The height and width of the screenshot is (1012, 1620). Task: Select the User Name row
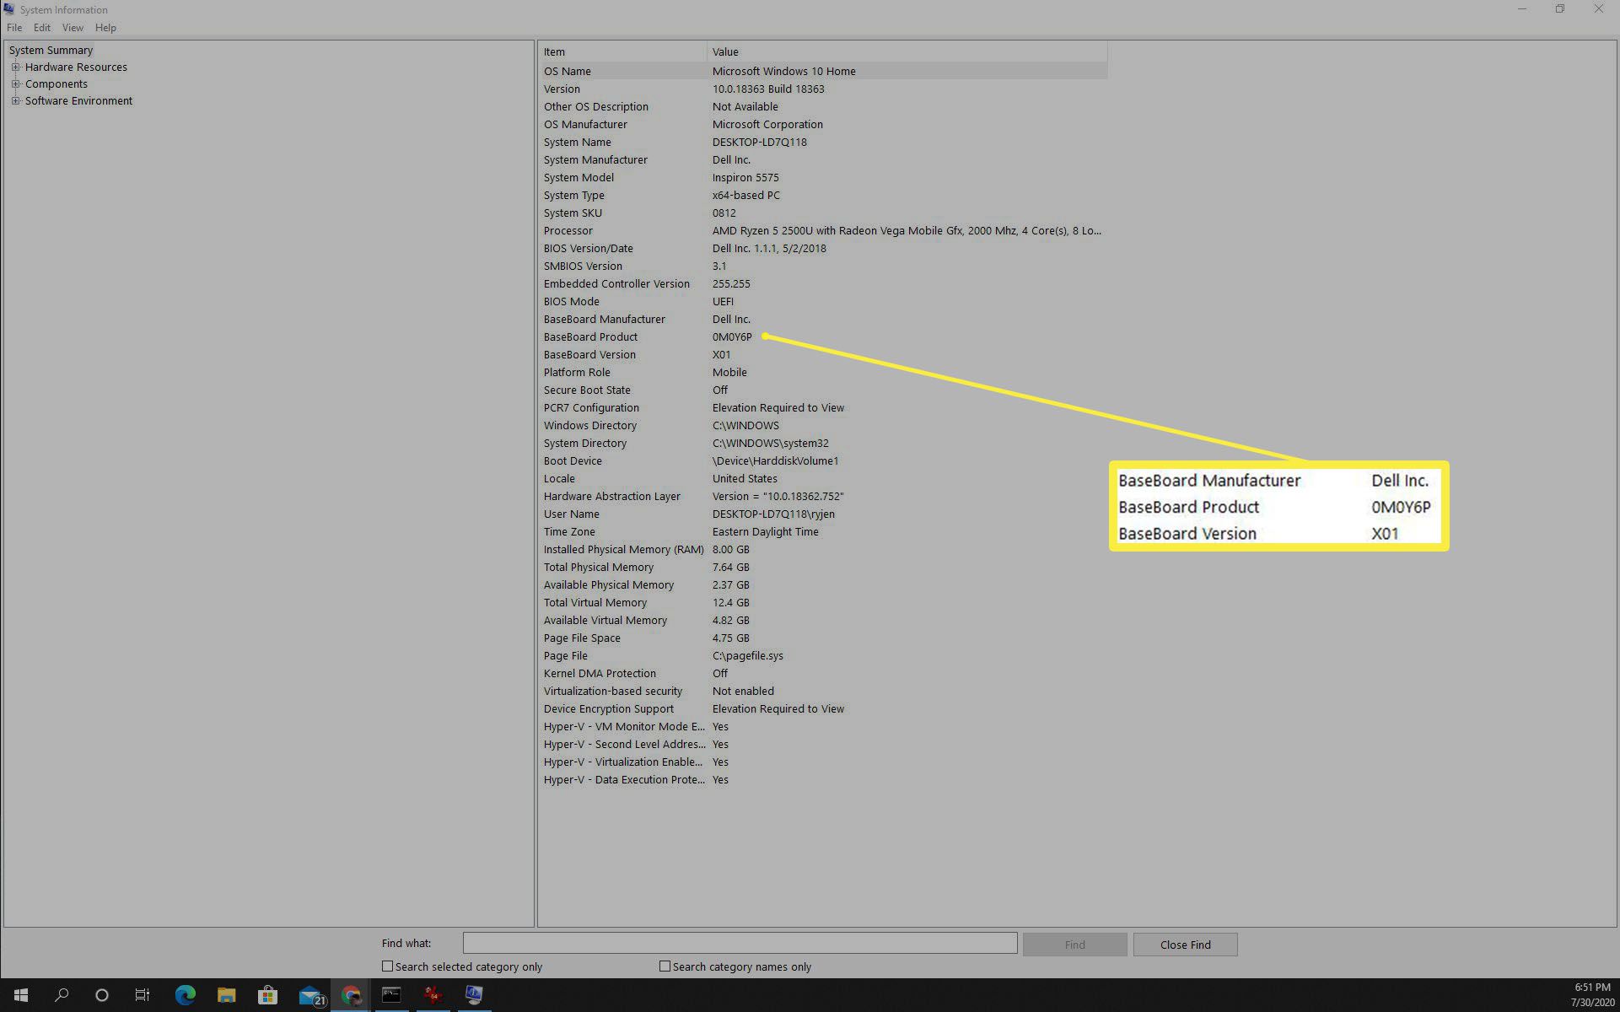coord(823,514)
